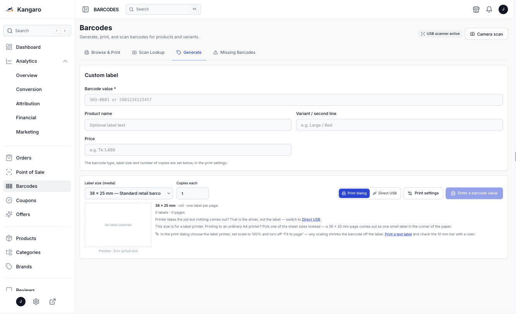The image size is (516, 314).
Task: Open the user avatar J in top bar
Action: 503,9
